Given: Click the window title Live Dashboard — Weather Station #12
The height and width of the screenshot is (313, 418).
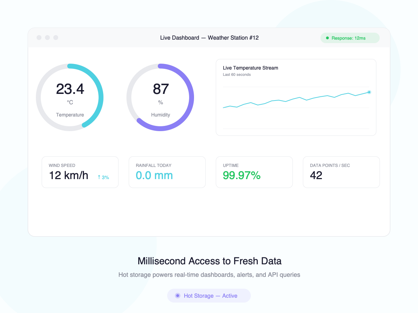Looking at the screenshot, I should click(209, 38).
